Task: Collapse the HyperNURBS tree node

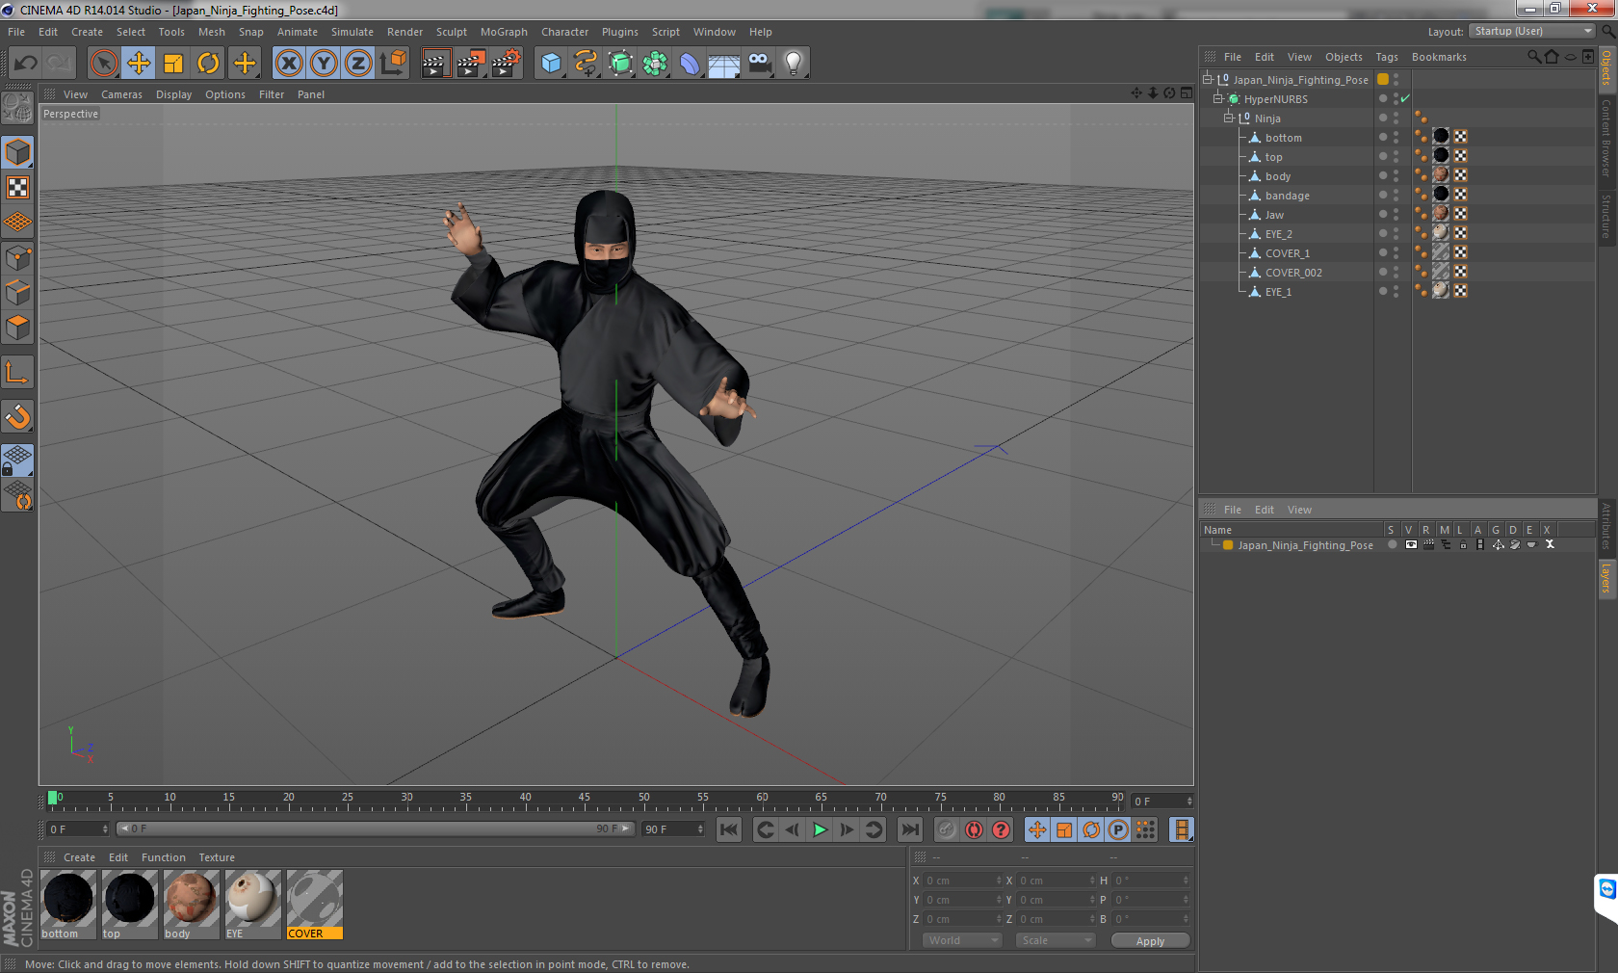Action: [x=1217, y=98]
